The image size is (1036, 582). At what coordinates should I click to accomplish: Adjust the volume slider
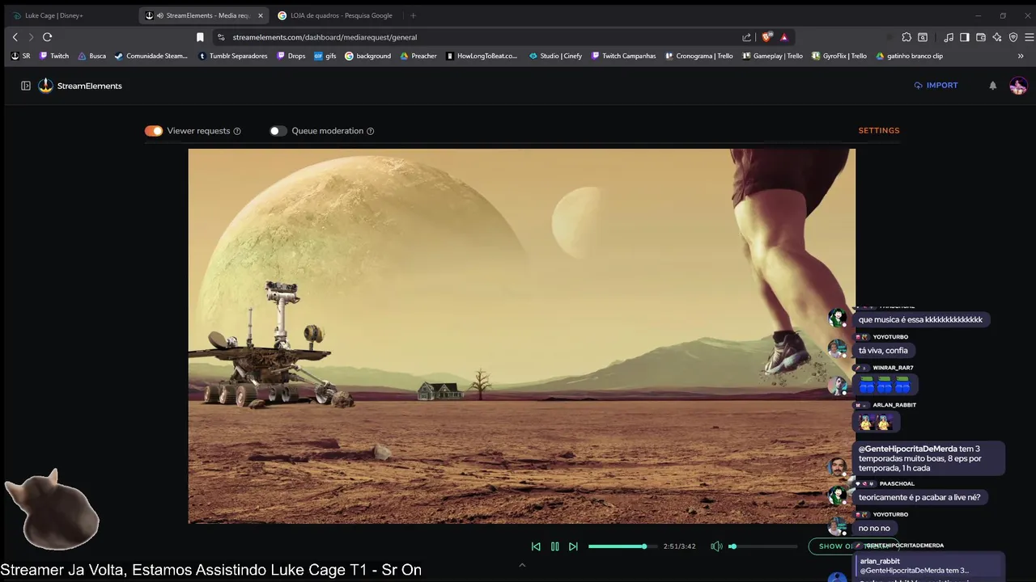762,546
